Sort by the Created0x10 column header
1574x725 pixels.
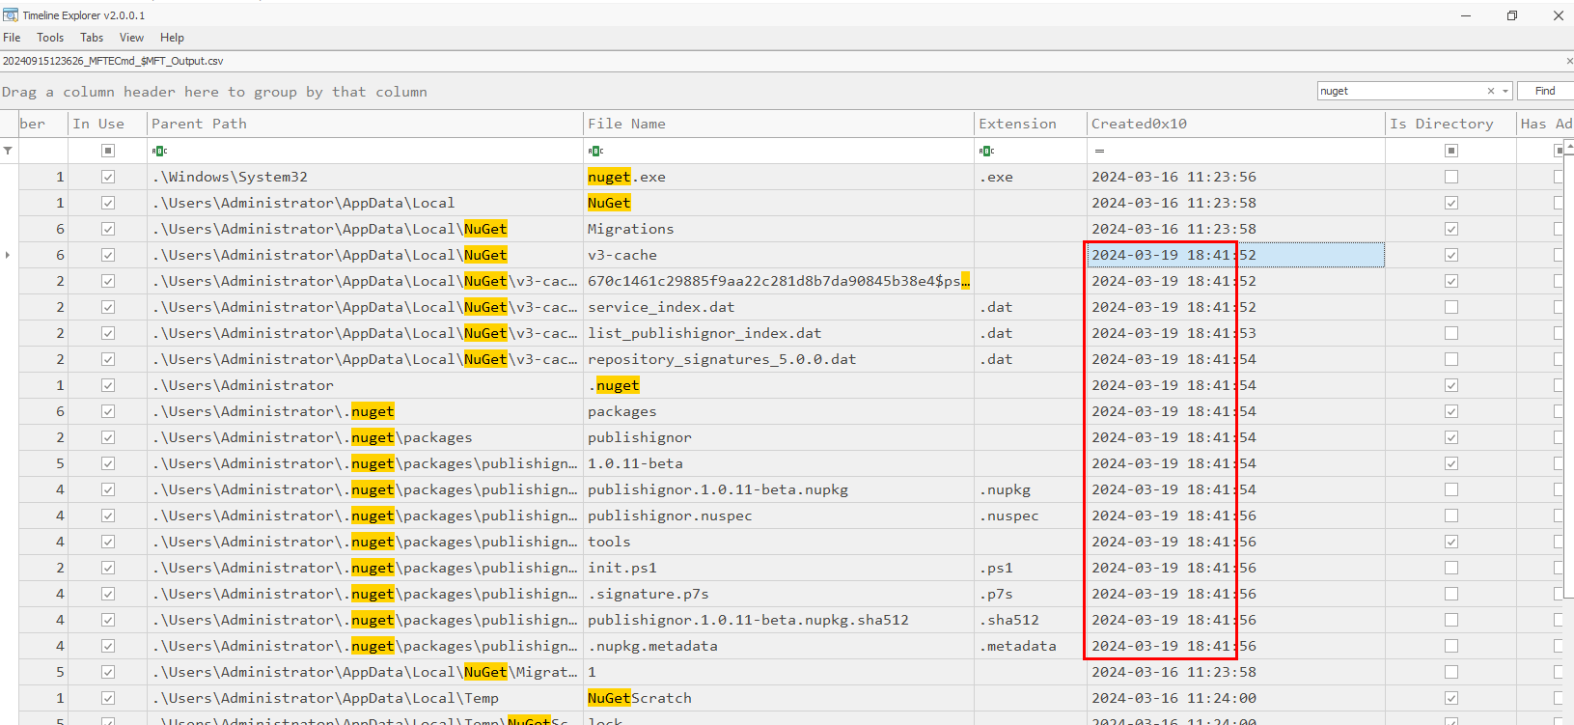click(x=1236, y=124)
